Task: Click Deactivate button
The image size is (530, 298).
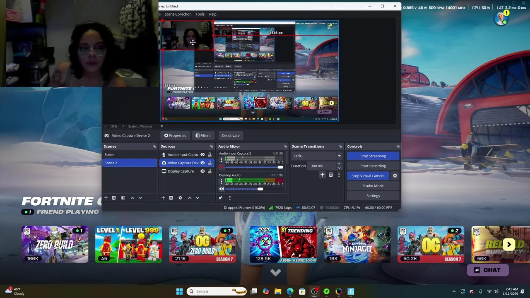Action: click(231, 135)
